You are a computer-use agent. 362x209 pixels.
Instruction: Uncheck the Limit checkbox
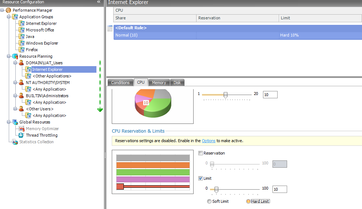pos(201,178)
